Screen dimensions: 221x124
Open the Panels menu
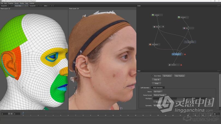coord(16,3)
